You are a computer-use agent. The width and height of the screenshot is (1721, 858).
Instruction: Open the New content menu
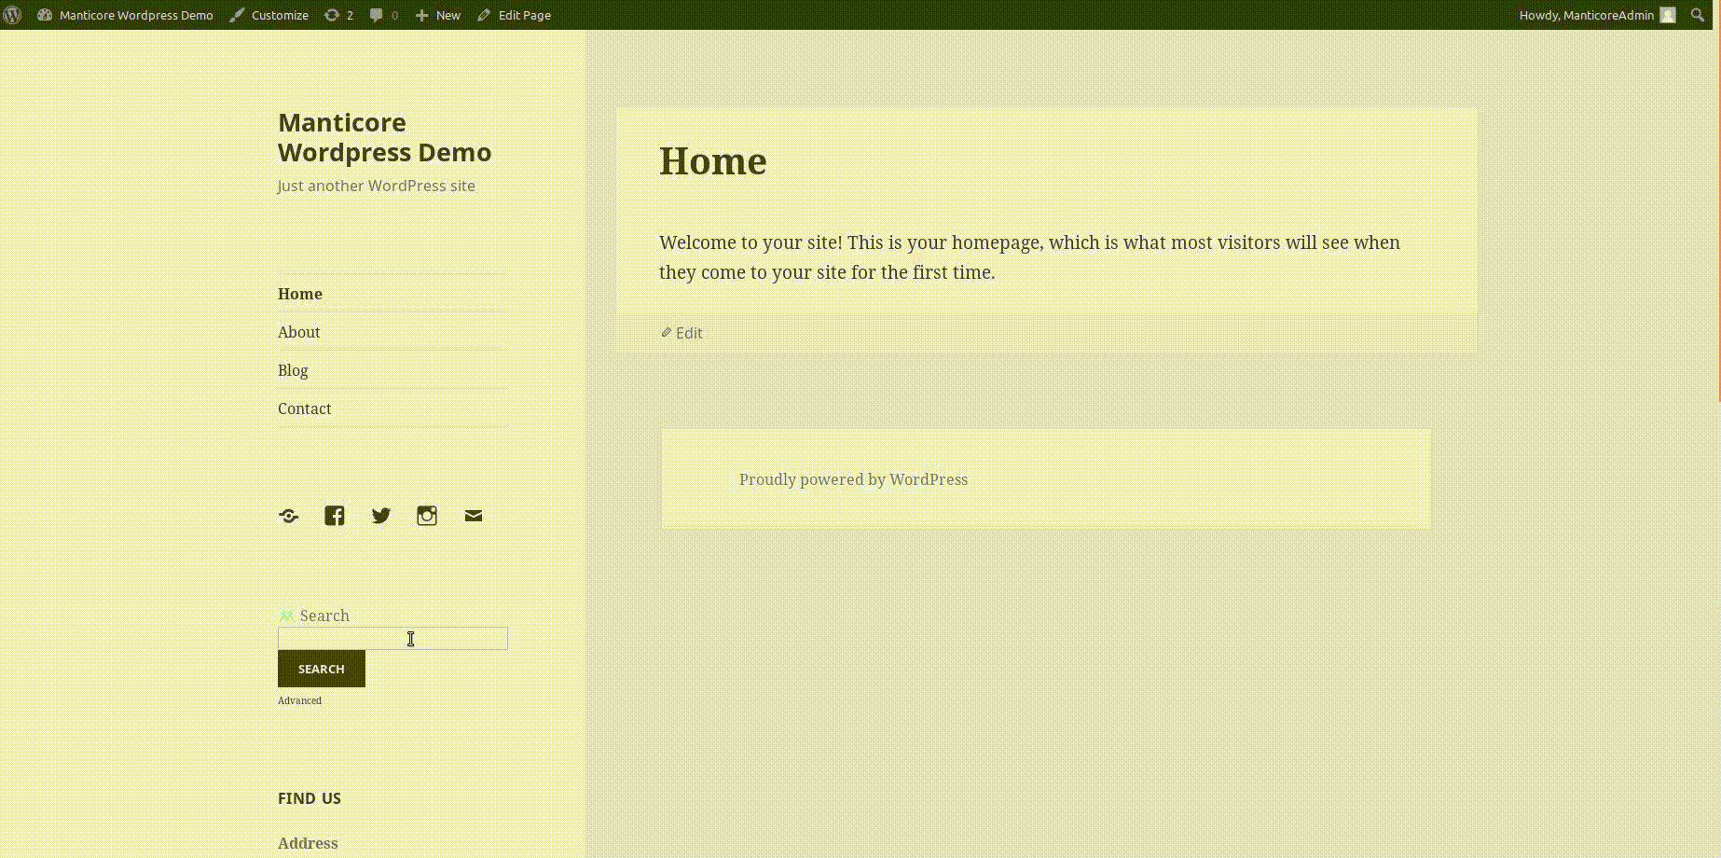pos(438,15)
